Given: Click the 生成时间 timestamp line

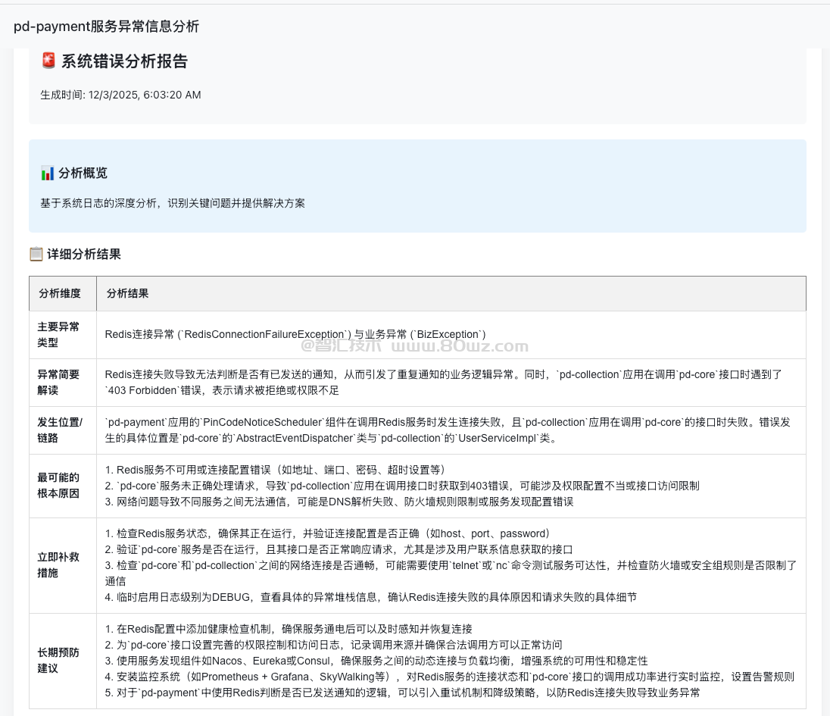Looking at the screenshot, I should 120,95.
